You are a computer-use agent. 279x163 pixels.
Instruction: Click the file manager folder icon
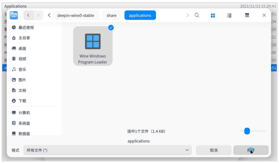tap(14, 15)
